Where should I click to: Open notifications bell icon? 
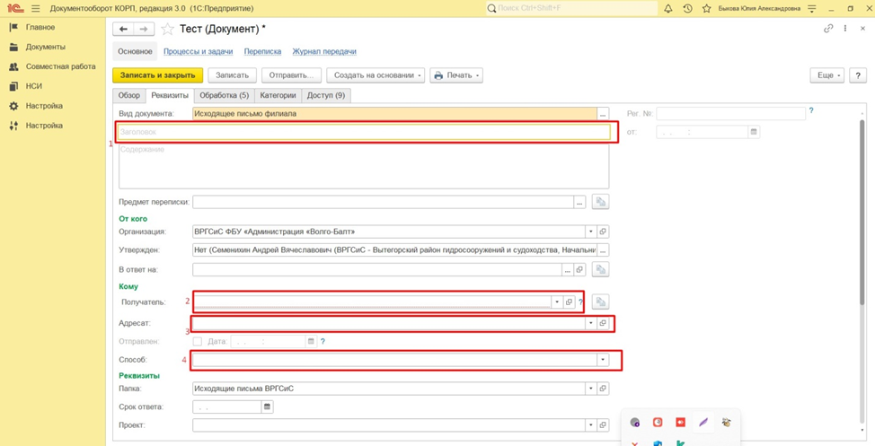(668, 8)
